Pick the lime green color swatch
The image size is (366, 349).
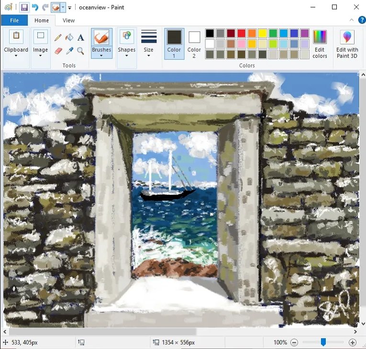click(273, 44)
